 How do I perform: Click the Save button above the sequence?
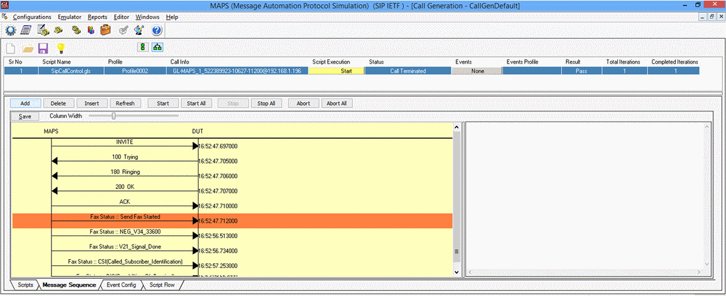point(25,116)
